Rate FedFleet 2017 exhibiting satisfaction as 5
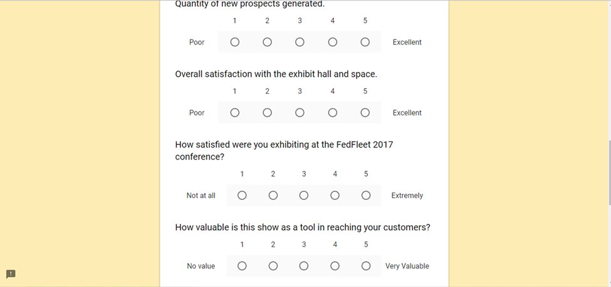Screen dimensions: 611x287 366,196
